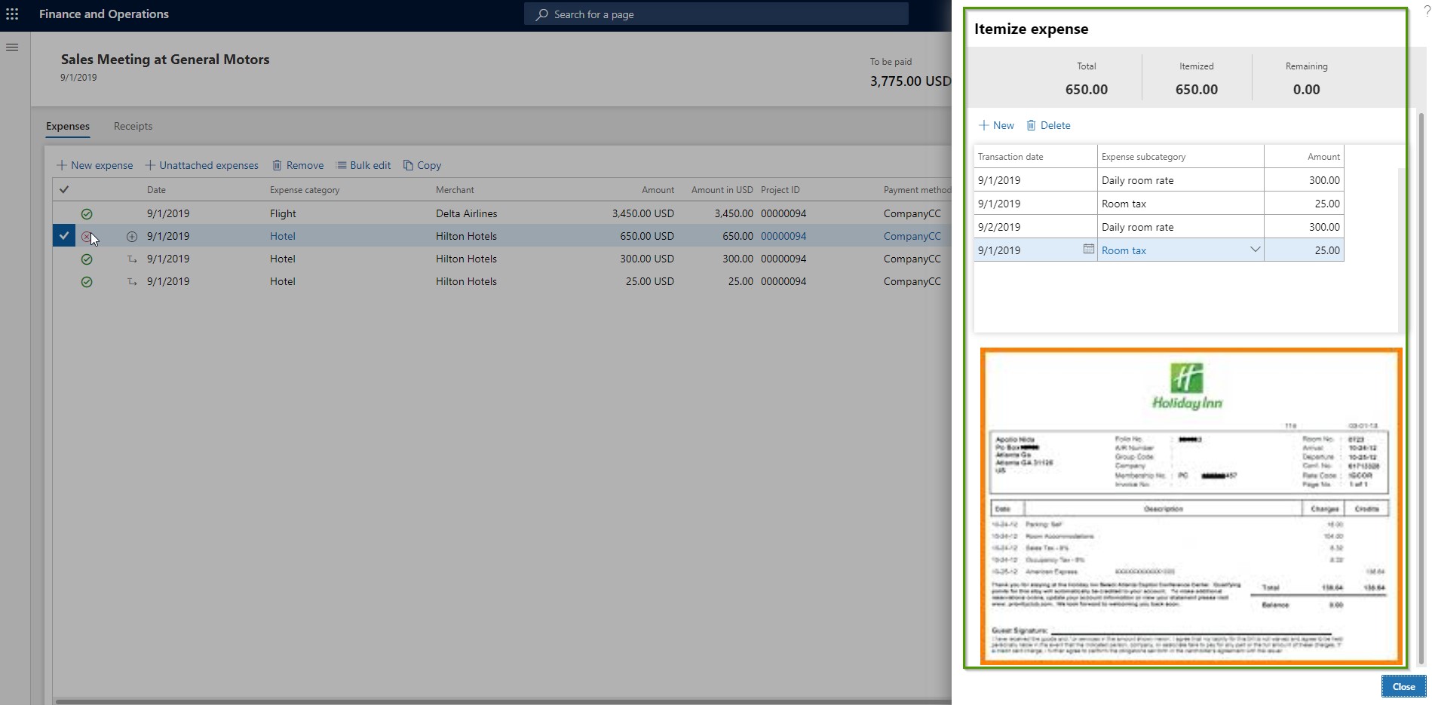Click the red error icon on the Hotel row

[x=86, y=236]
